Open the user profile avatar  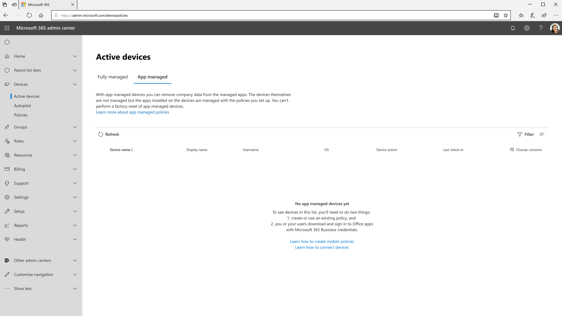tap(554, 28)
